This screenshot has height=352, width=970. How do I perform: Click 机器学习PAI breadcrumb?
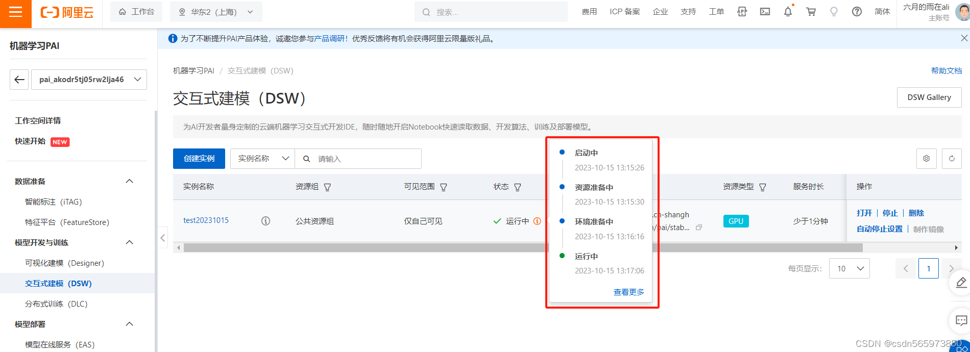(x=193, y=71)
